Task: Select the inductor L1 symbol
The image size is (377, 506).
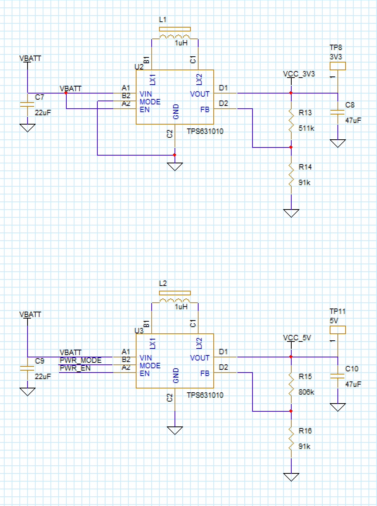Action: 175,35
